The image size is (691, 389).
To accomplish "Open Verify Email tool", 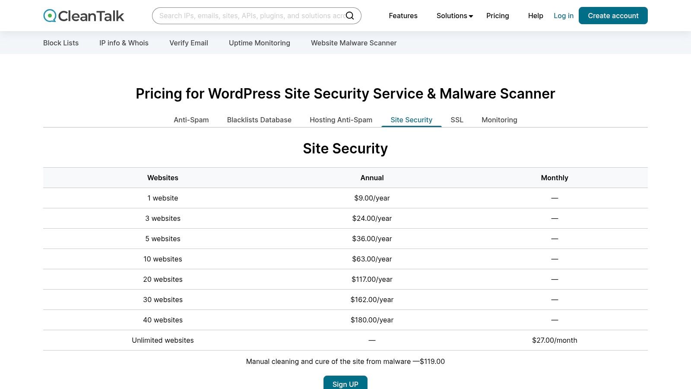I will [189, 43].
